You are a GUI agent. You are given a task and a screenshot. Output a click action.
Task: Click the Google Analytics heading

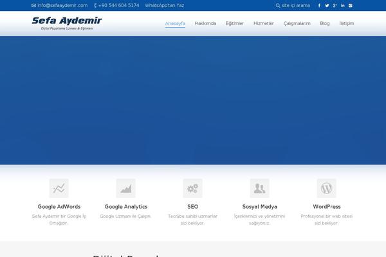pyautogui.click(x=126, y=207)
